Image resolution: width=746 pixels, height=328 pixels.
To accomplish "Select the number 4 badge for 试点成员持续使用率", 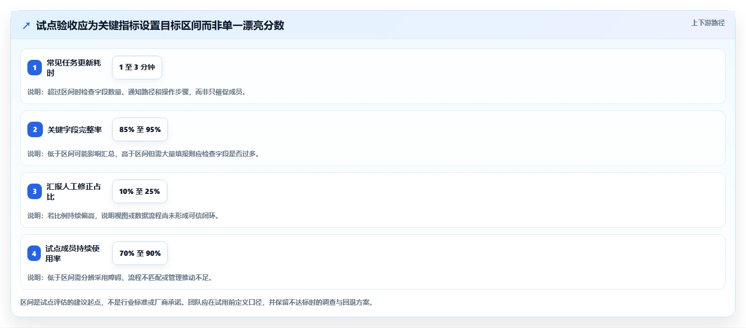I will coord(35,253).
